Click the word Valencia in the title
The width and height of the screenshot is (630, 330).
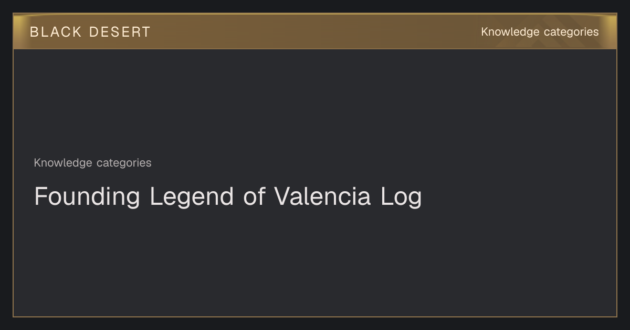(x=322, y=196)
